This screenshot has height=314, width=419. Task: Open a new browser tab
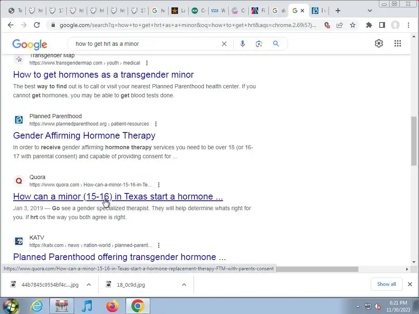(x=338, y=11)
